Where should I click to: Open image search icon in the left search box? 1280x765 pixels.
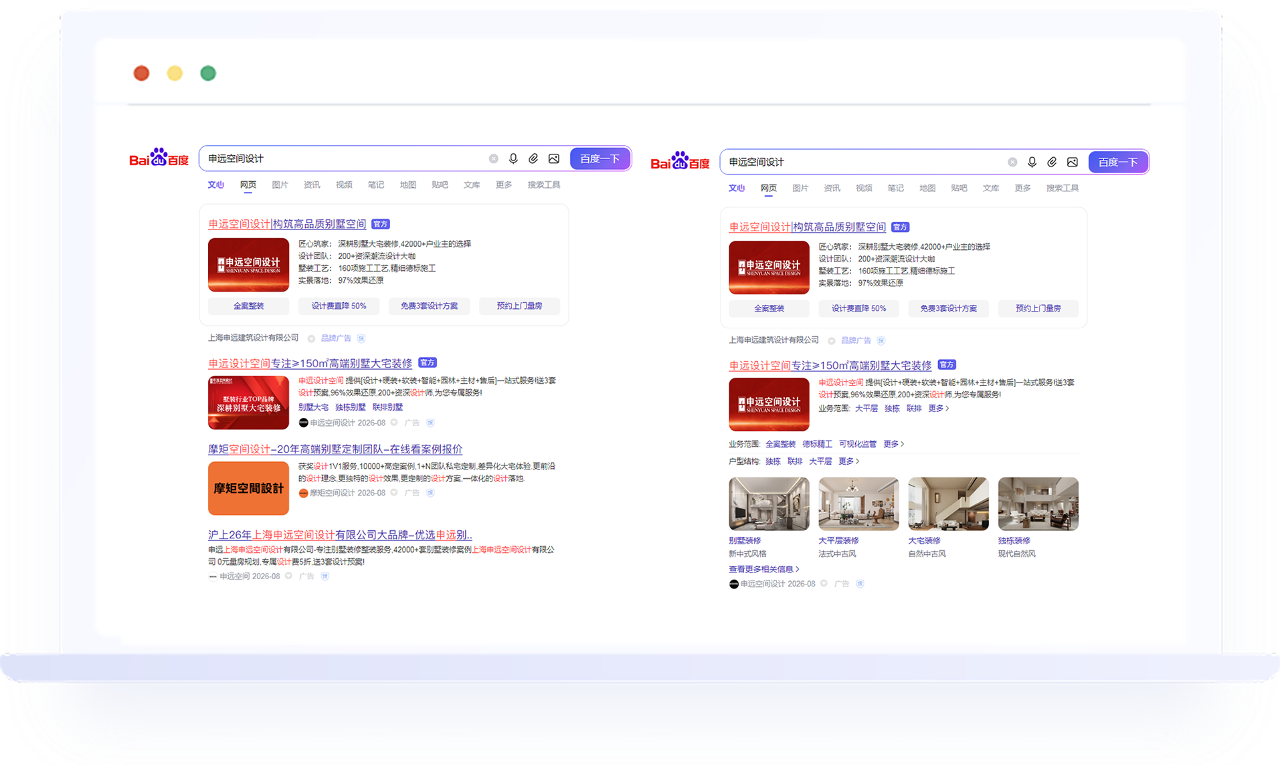(554, 158)
